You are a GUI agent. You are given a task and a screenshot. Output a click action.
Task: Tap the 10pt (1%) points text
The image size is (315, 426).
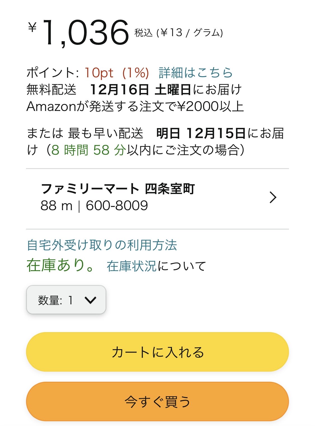click(x=116, y=73)
